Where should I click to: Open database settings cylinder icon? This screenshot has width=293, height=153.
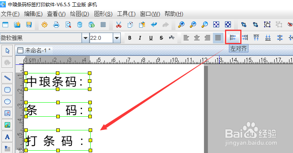point(80,25)
